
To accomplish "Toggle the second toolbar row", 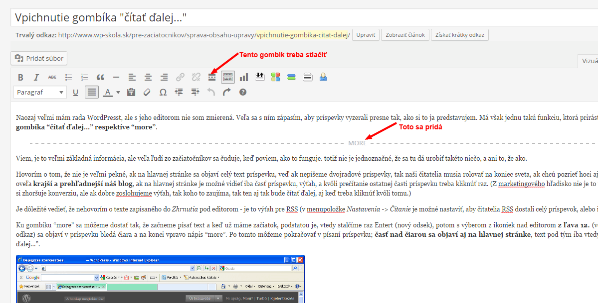I will pos(228,78).
